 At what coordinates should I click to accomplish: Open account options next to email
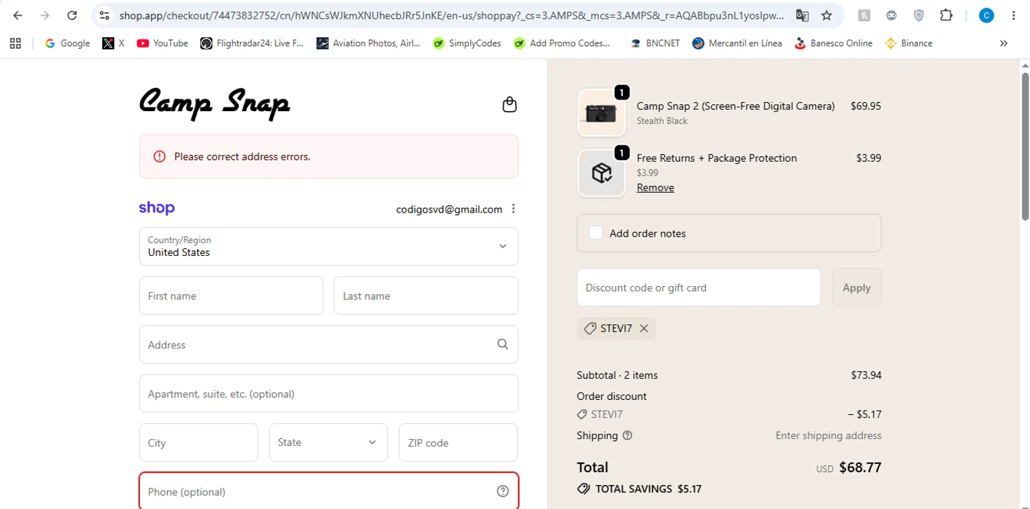(x=513, y=209)
